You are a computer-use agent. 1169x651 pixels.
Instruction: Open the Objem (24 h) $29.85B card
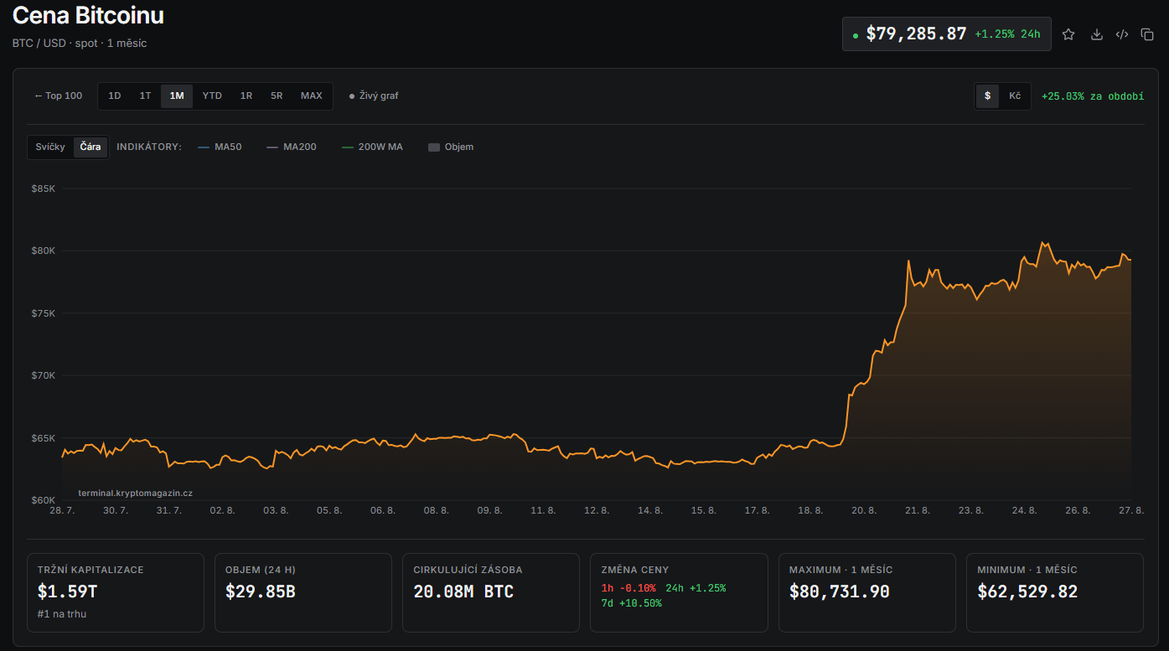(x=303, y=592)
